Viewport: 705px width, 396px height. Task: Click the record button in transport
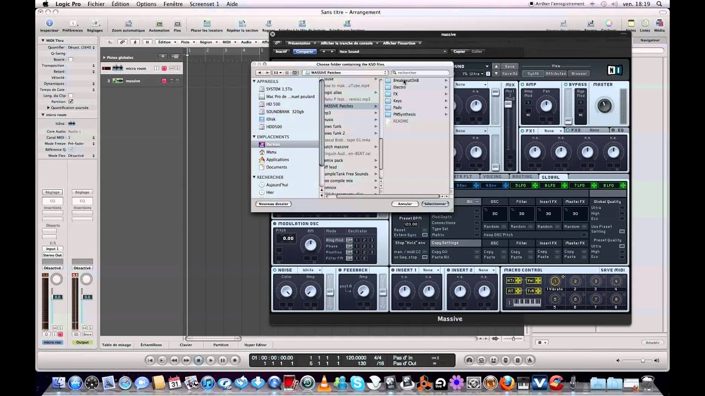235,360
